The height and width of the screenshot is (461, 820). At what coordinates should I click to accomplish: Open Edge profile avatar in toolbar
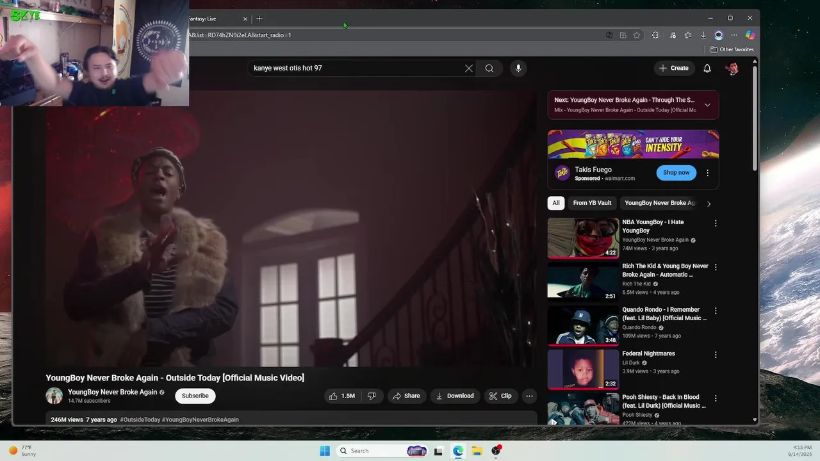tap(719, 35)
